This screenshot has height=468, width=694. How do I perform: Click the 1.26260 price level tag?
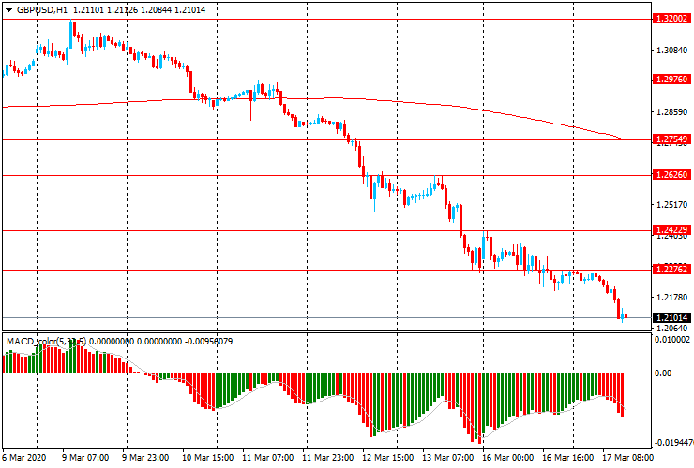coord(671,175)
